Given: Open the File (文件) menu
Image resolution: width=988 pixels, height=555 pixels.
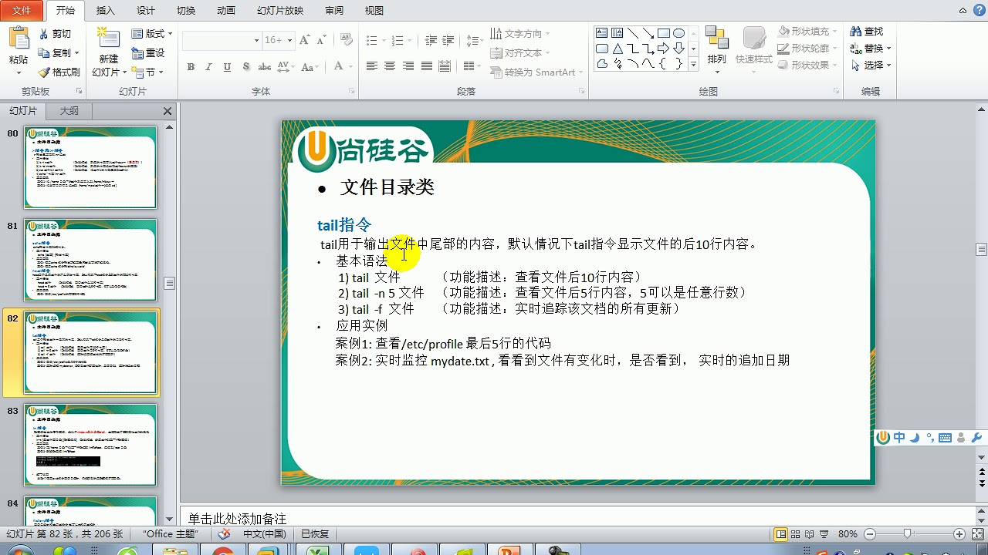Looking at the screenshot, I should coord(22,11).
